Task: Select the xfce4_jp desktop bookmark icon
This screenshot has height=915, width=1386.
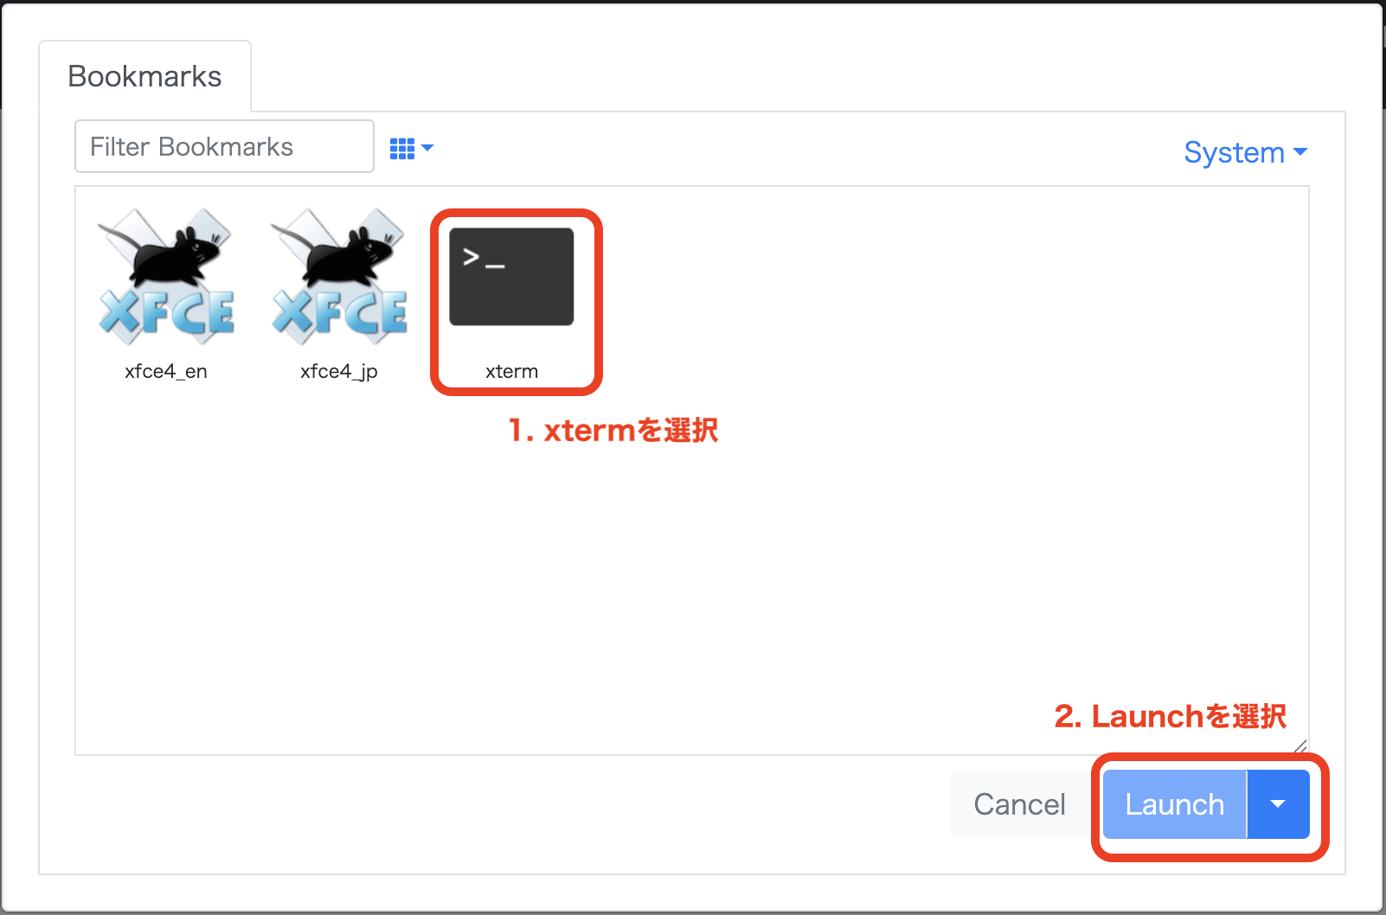Action: coord(338,275)
